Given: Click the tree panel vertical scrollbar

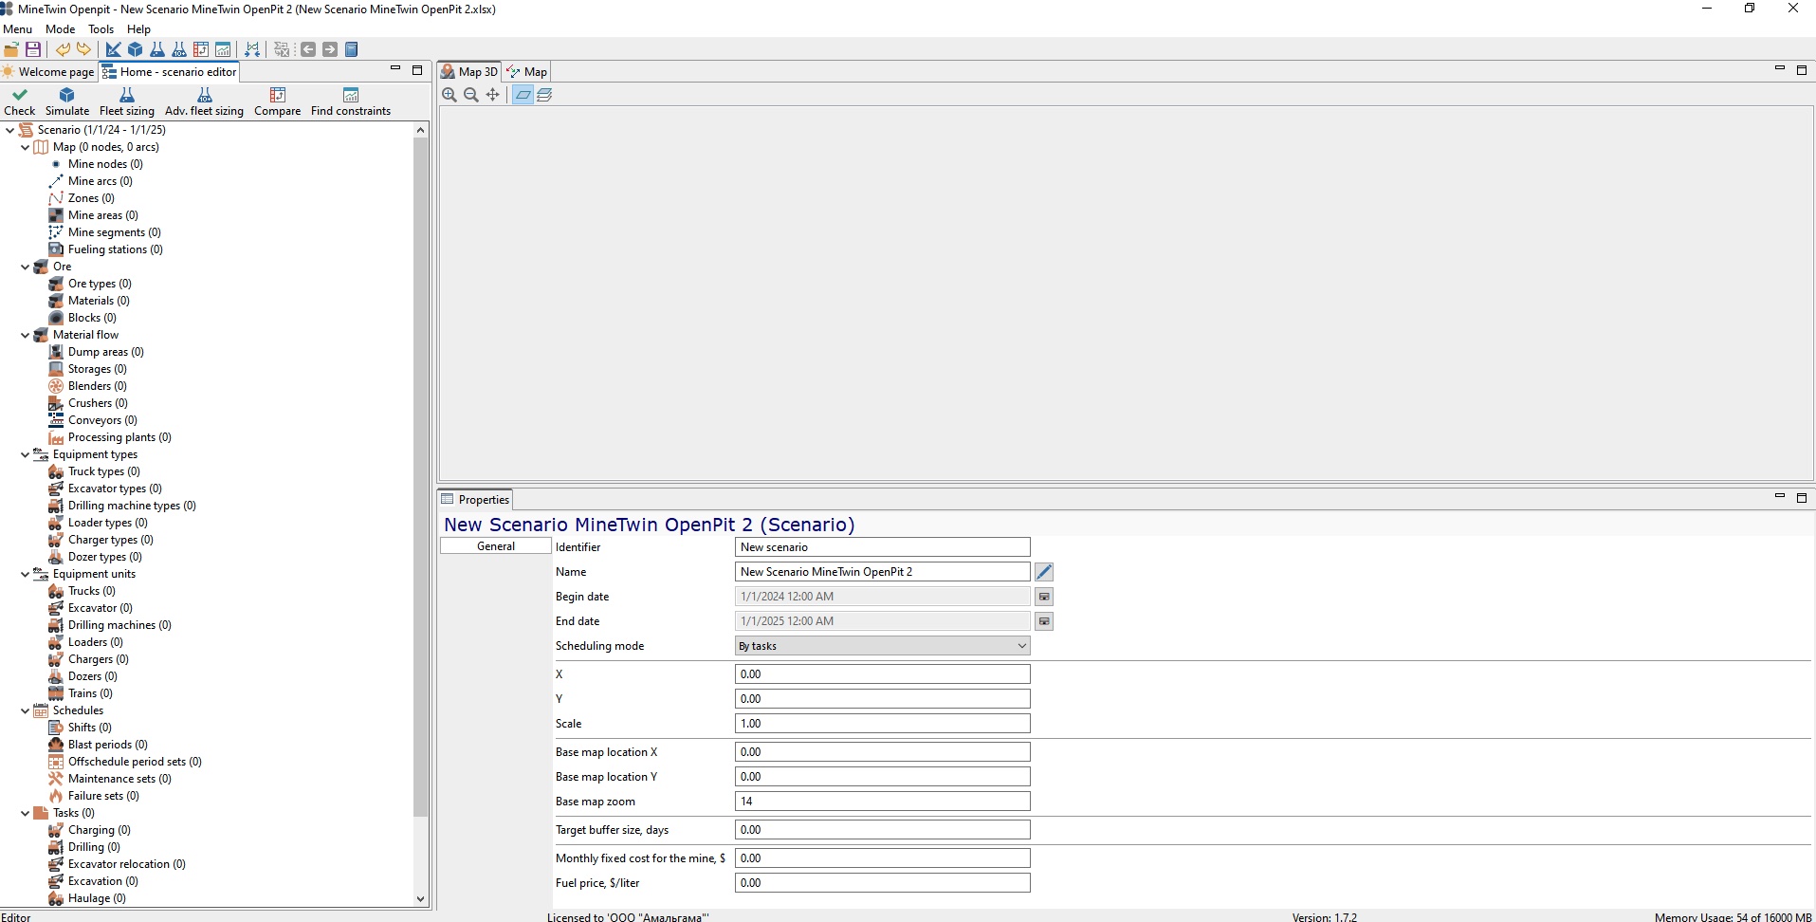Looking at the screenshot, I should (x=421, y=477).
